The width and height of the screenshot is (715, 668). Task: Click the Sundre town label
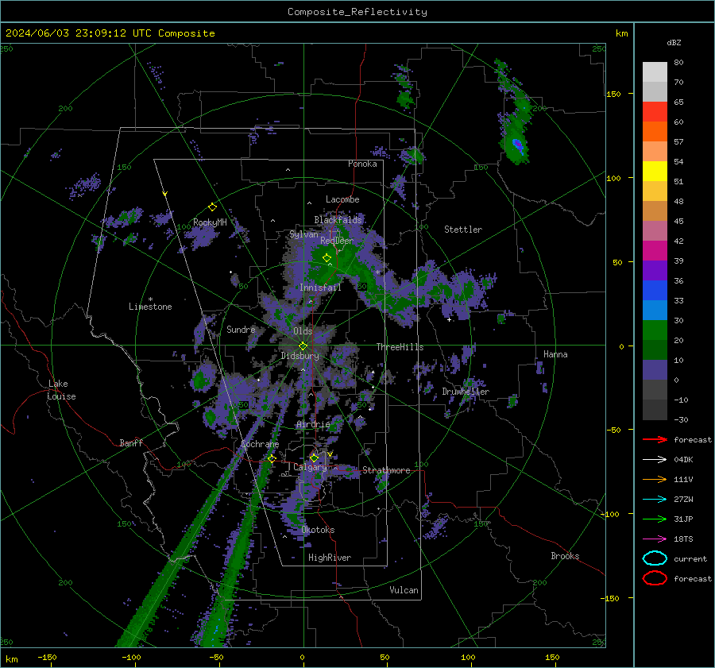(241, 329)
